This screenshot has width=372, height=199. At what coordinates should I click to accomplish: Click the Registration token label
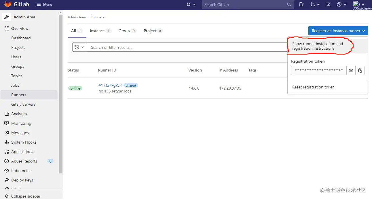pos(308,61)
